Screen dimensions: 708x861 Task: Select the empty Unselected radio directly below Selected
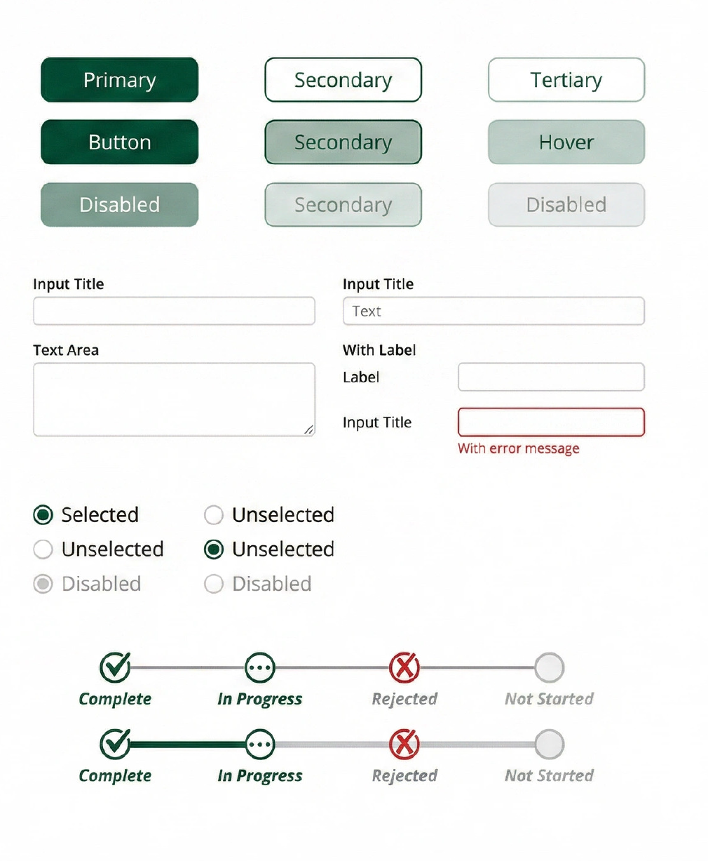click(43, 549)
